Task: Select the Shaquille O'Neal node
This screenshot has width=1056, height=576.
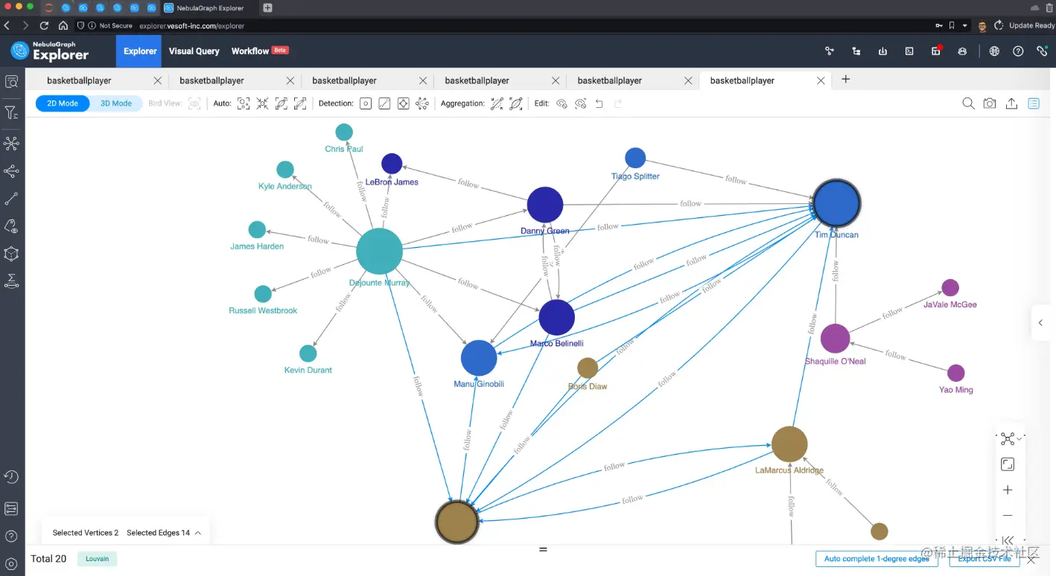Action: click(836, 339)
